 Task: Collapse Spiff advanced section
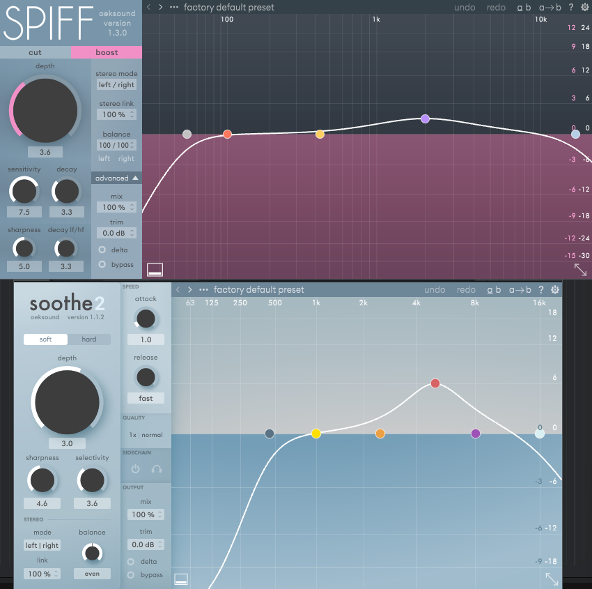click(116, 178)
